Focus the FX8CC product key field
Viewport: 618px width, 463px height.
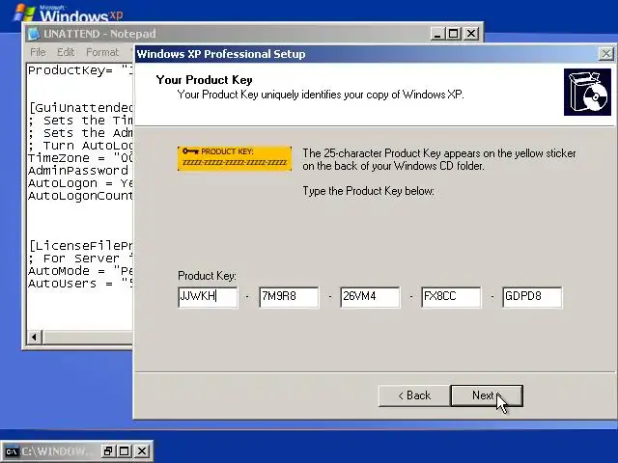point(451,297)
